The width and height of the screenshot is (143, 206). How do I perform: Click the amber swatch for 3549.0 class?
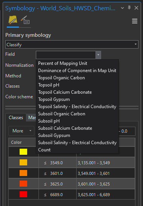point(23,162)
